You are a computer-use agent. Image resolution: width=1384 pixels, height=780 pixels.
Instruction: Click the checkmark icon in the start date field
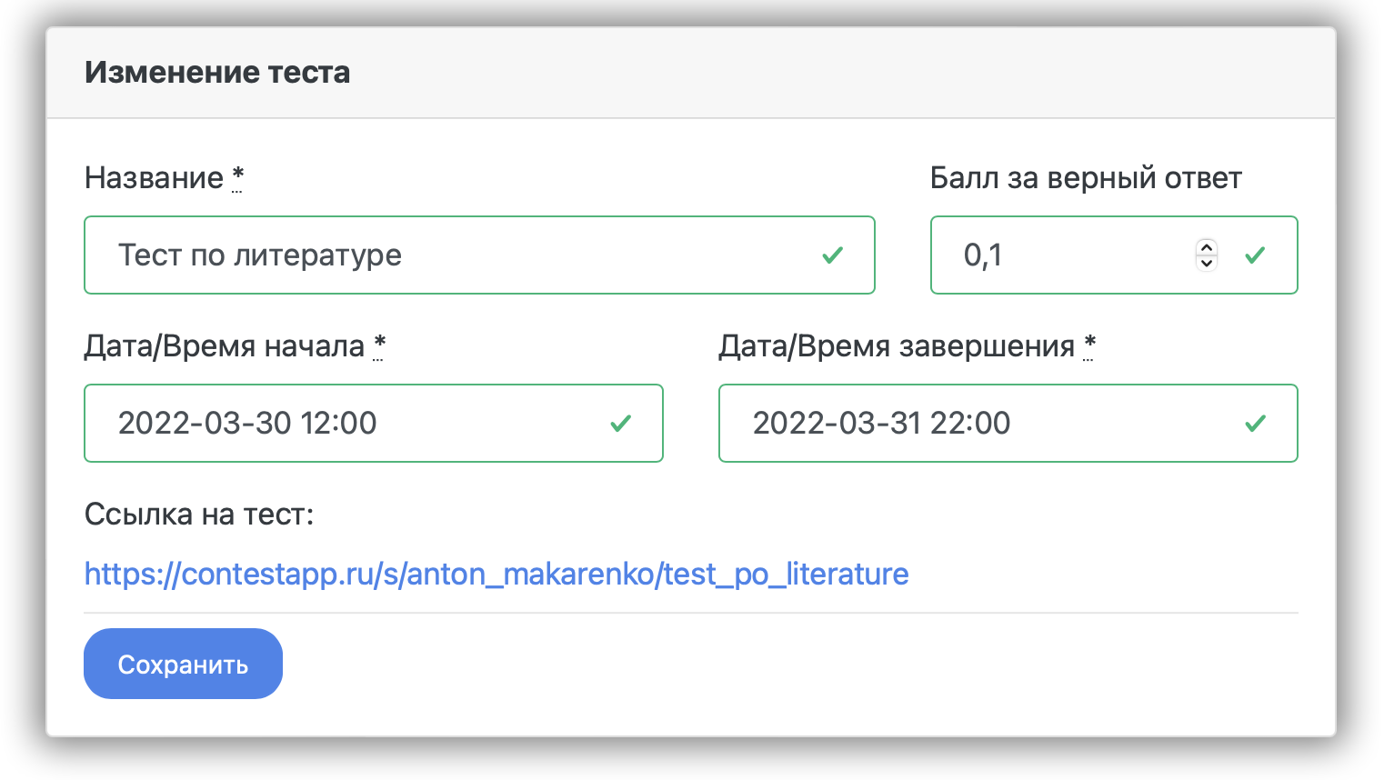click(620, 424)
